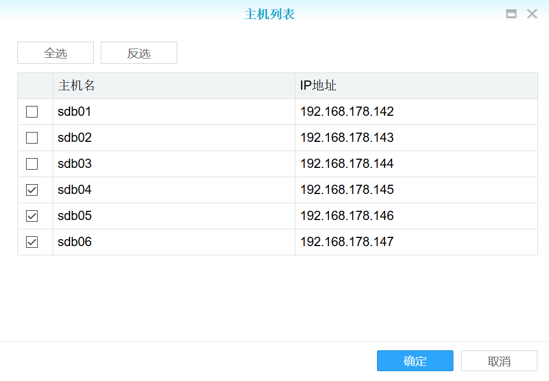Close the 主机列表 dialog
The height and width of the screenshot is (381, 549).
click(x=532, y=14)
